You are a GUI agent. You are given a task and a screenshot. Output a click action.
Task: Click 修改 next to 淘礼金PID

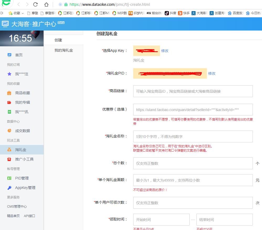(212, 73)
